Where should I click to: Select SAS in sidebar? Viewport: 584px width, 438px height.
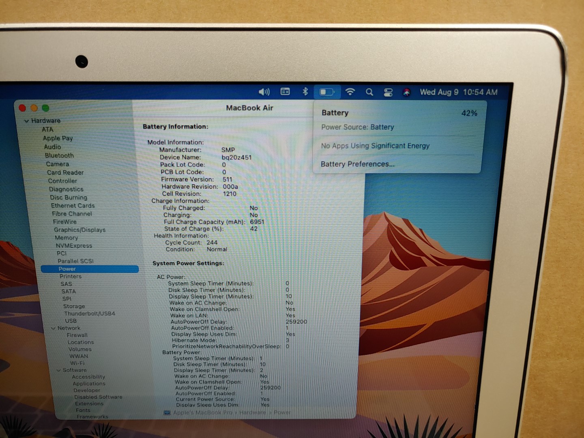pos(67,284)
